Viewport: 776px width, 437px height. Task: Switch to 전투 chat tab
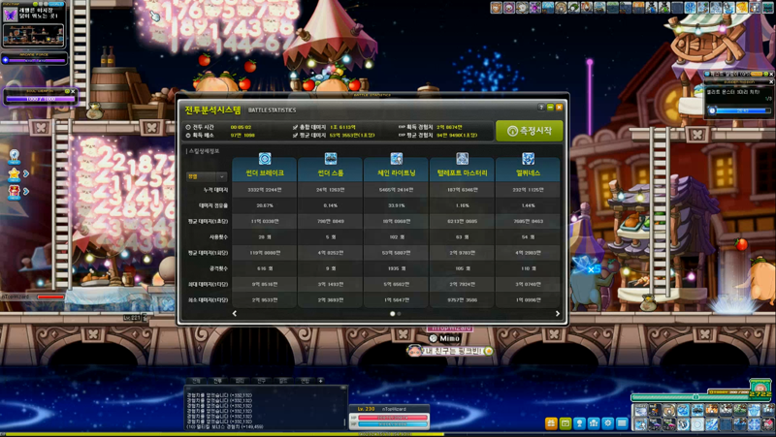(217, 381)
